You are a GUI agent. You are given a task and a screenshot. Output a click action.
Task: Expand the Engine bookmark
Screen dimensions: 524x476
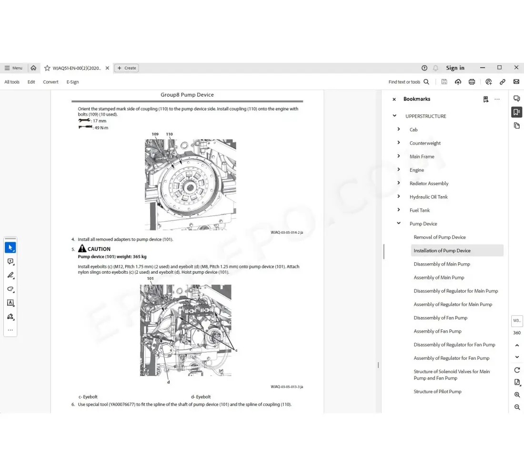click(x=398, y=169)
